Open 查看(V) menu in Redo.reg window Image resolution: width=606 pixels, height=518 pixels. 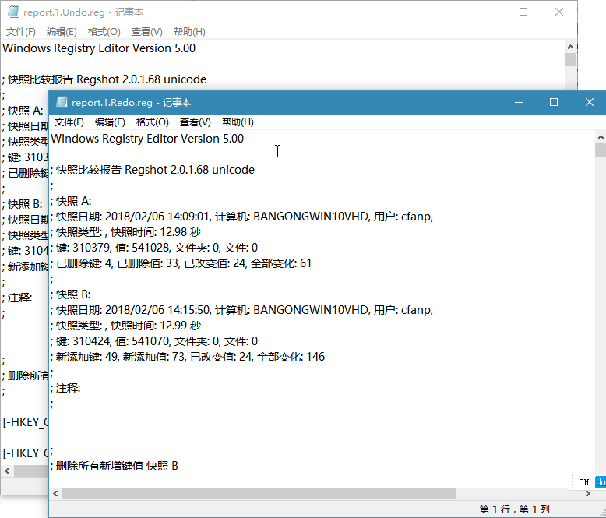coord(195,122)
